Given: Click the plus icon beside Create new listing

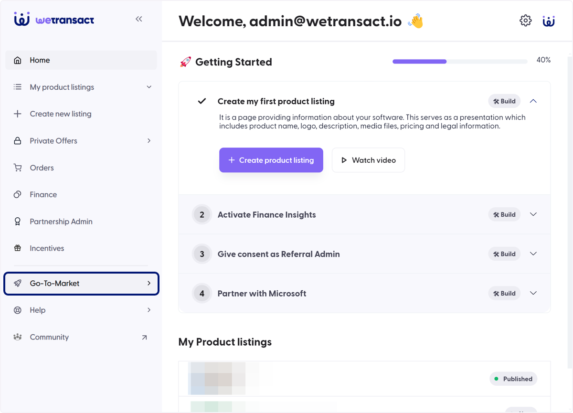Looking at the screenshot, I should click(18, 114).
